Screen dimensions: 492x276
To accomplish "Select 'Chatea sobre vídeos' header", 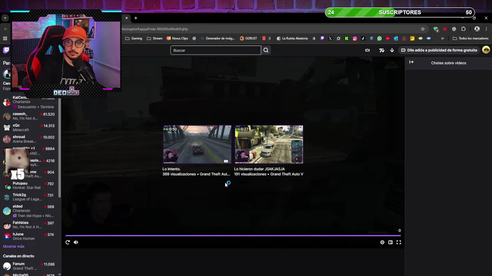I will (449, 63).
